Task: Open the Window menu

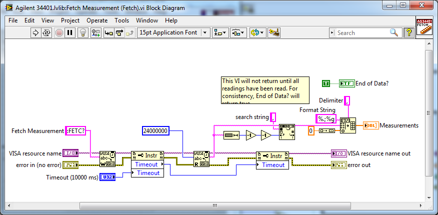Action: click(147, 20)
